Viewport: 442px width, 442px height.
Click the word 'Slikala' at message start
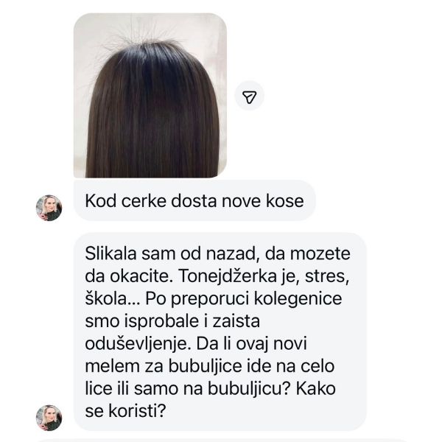110,253
